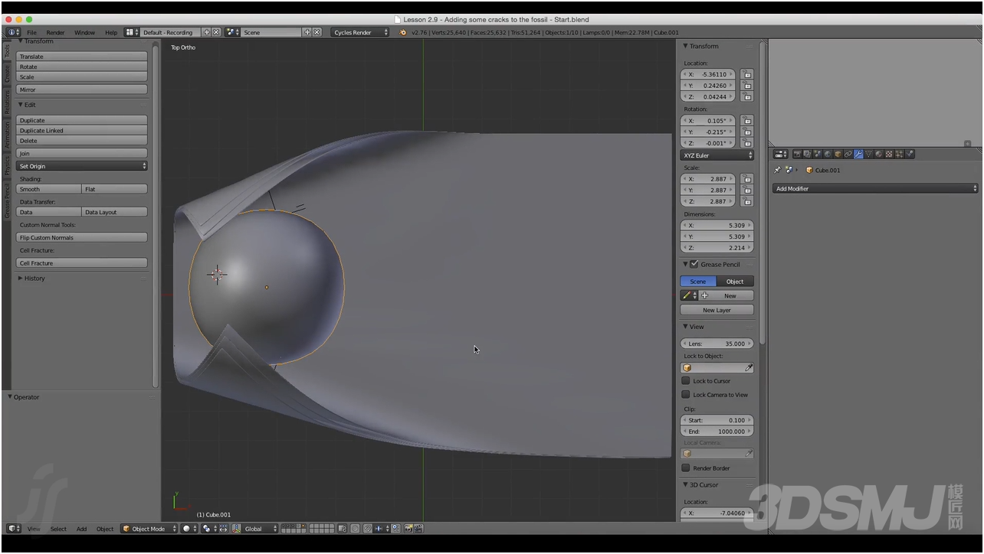Toggle lock on Scale Z
Viewport: 984px width, 554px height.
746,201
